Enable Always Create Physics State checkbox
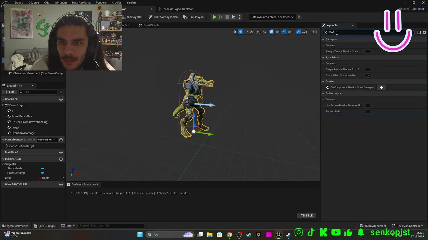Viewport: 428px width, 240px height. [x=368, y=51]
